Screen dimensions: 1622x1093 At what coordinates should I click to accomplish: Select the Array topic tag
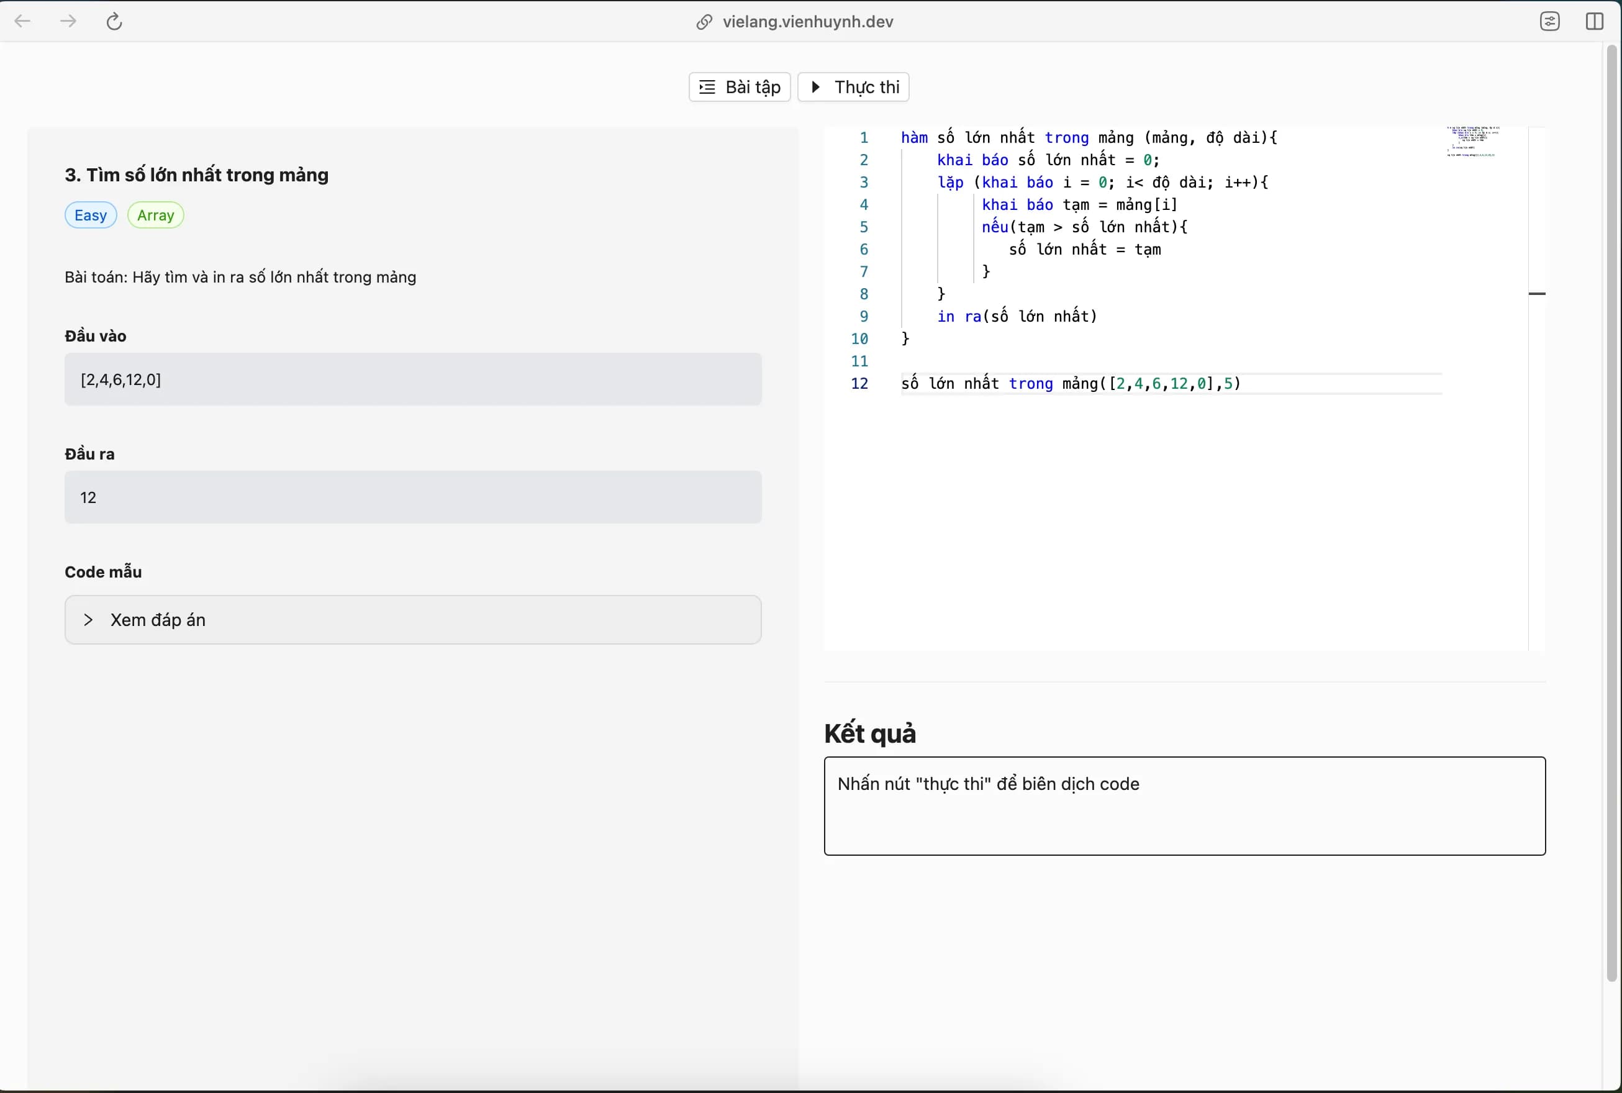coord(155,215)
